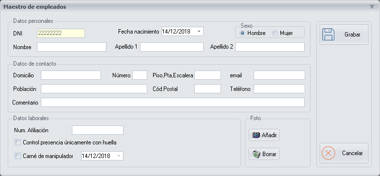Close the Maestro de empleados window
The height and width of the screenshot is (176, 380).
(372, 7)
